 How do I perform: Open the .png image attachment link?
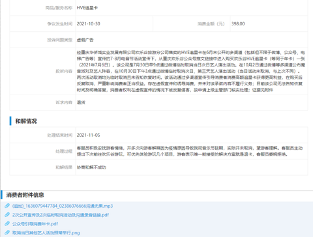point(46,232)
